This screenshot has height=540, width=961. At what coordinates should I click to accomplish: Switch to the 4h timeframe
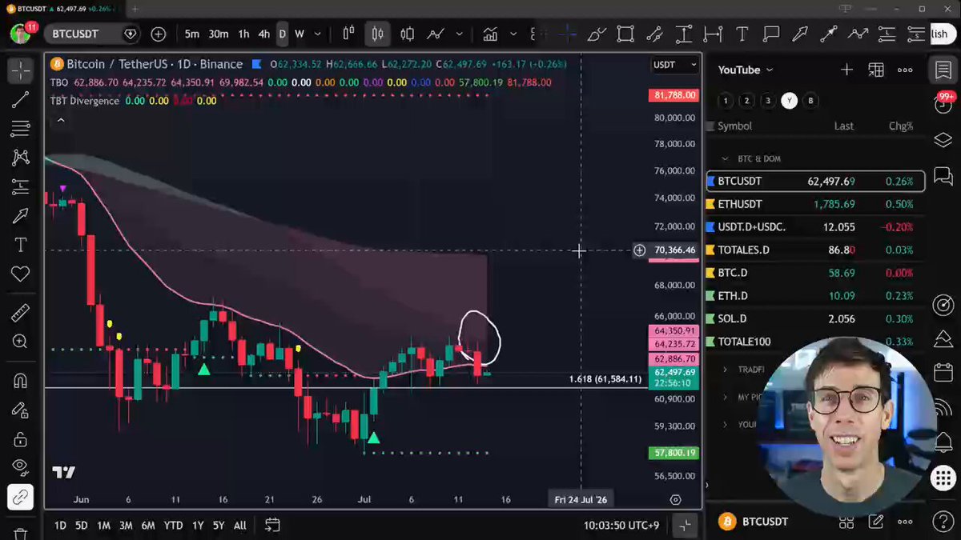click(263, 34)
